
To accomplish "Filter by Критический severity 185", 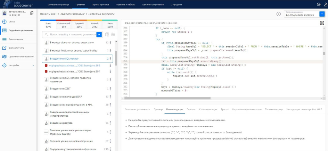I will (x=64, y=25).
